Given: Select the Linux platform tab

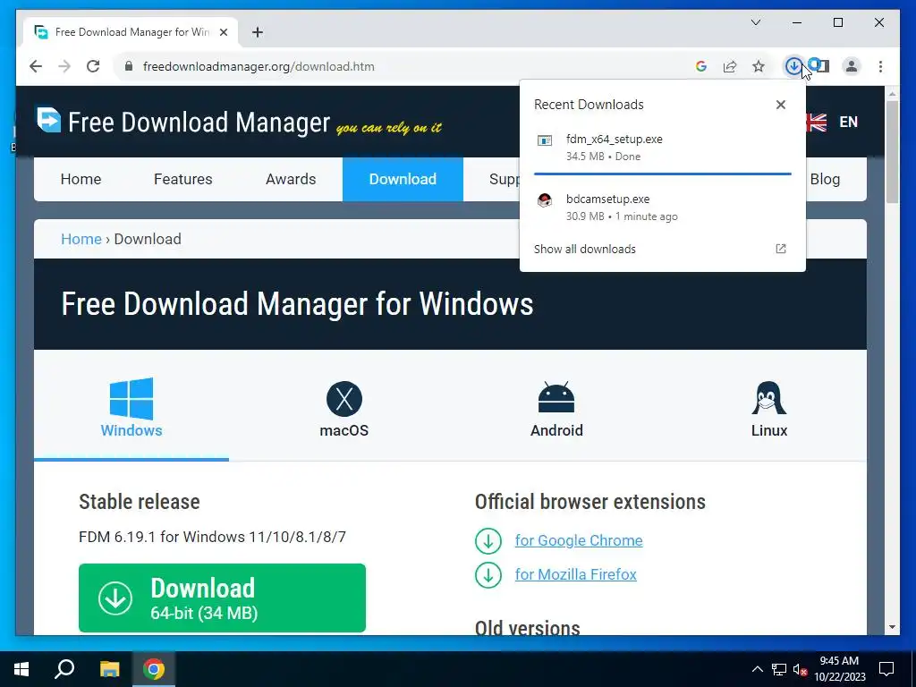Looking at the screenshot, I should click(768, 408).
